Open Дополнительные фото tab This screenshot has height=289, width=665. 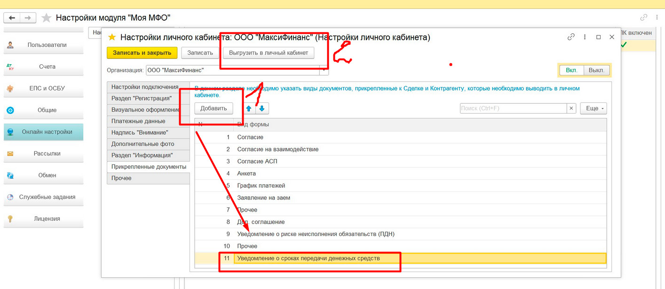click(x=148, y=144)
